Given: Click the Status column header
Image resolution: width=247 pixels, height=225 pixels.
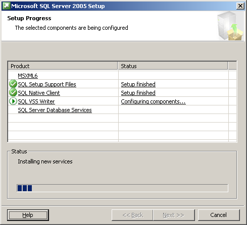Looking at the screenshot, I should 173,66.
